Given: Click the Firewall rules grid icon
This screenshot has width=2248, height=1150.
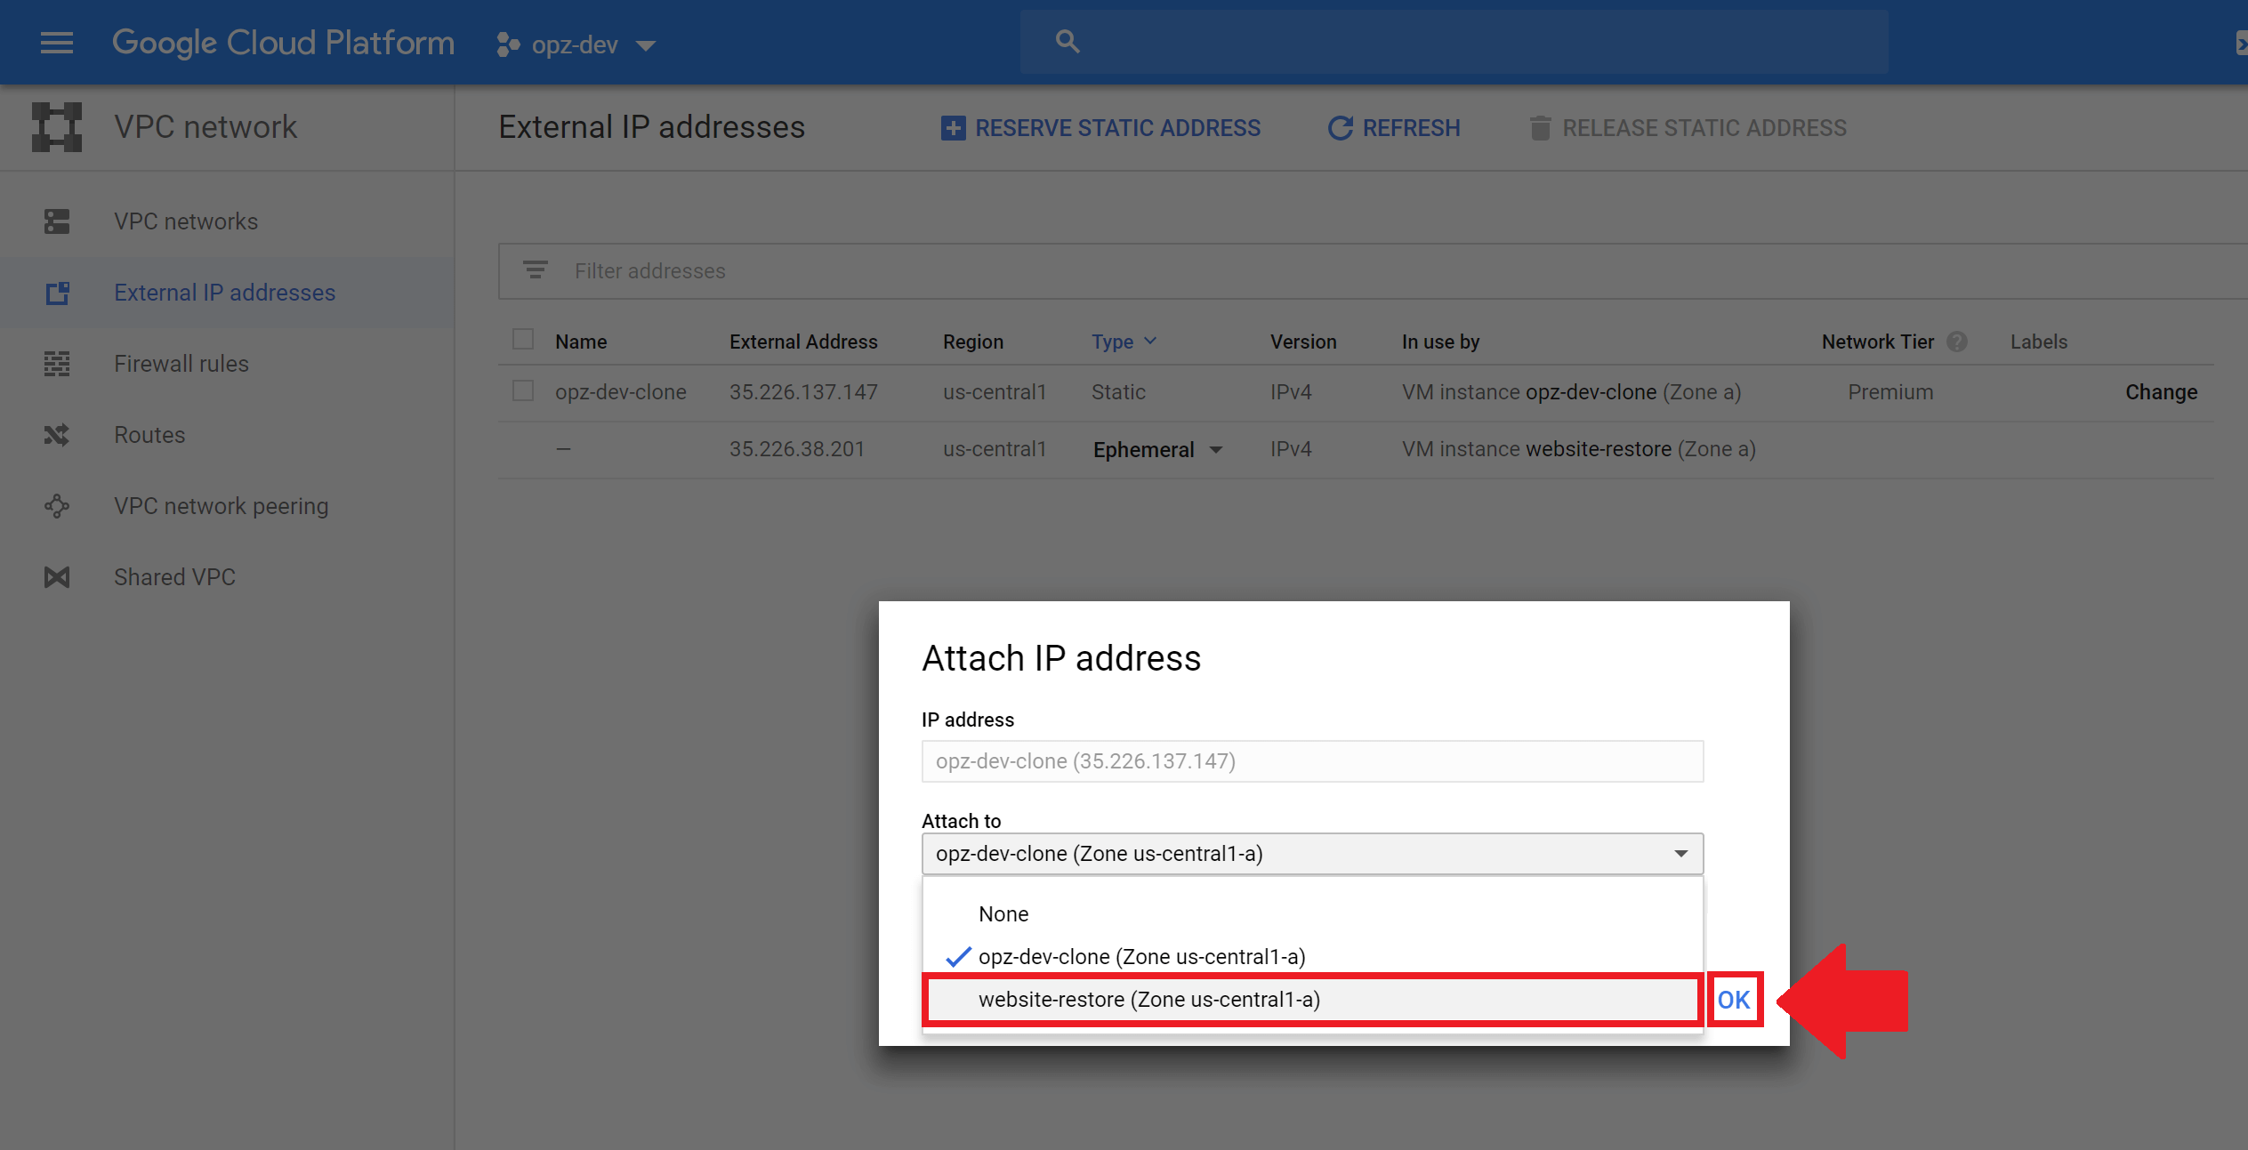Looking at the screenshot, I should coord(57,364).
